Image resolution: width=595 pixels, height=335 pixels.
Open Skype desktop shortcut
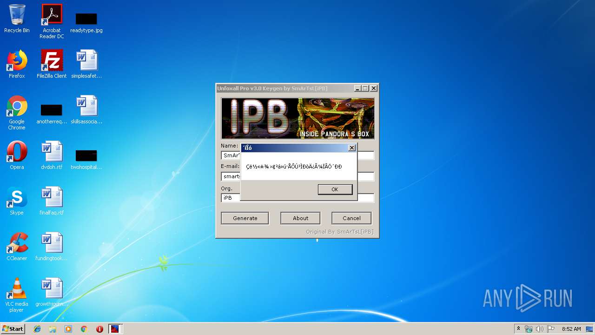click(17, 201)
